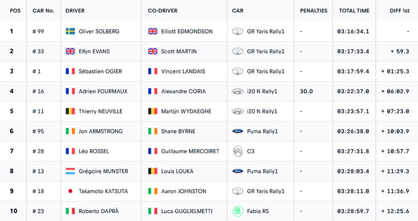Click car number # 23

(x=38, y=211)
